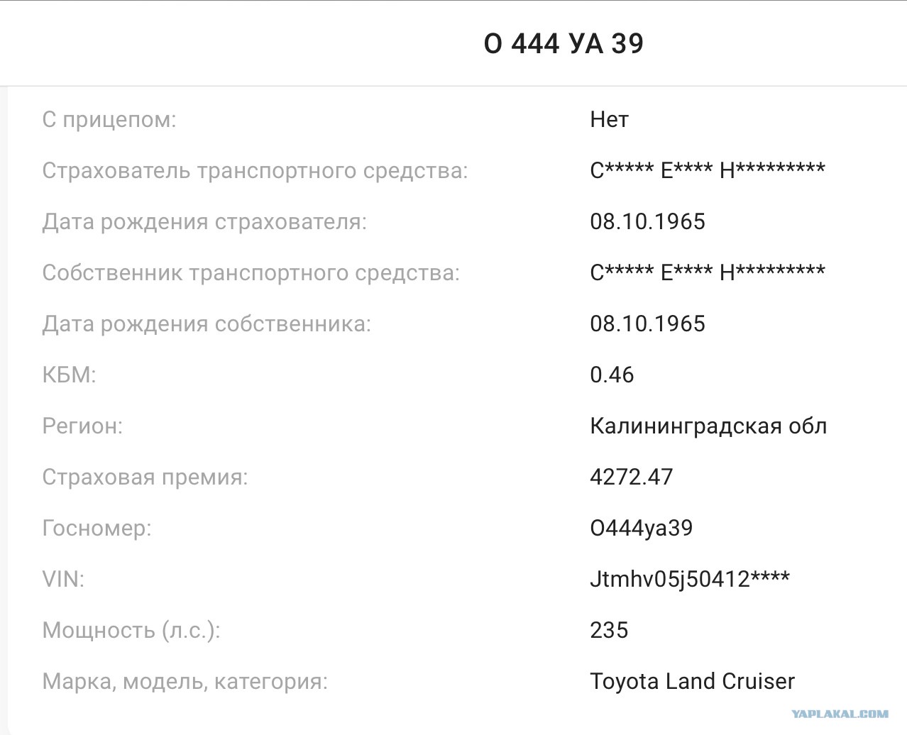Select the 'С прицепом:' label

click(x=109, y=120)
